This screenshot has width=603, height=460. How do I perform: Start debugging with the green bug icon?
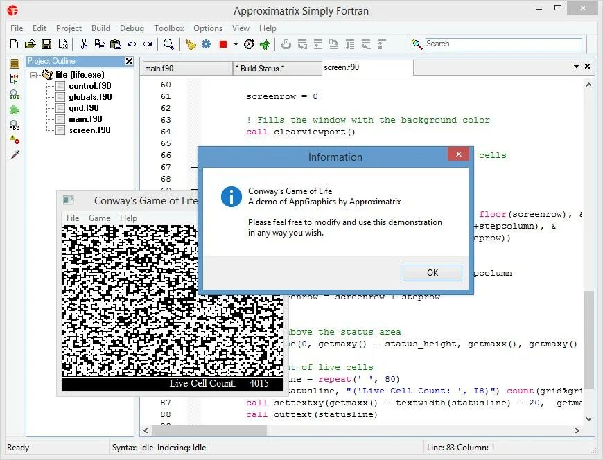coord(265,44)
